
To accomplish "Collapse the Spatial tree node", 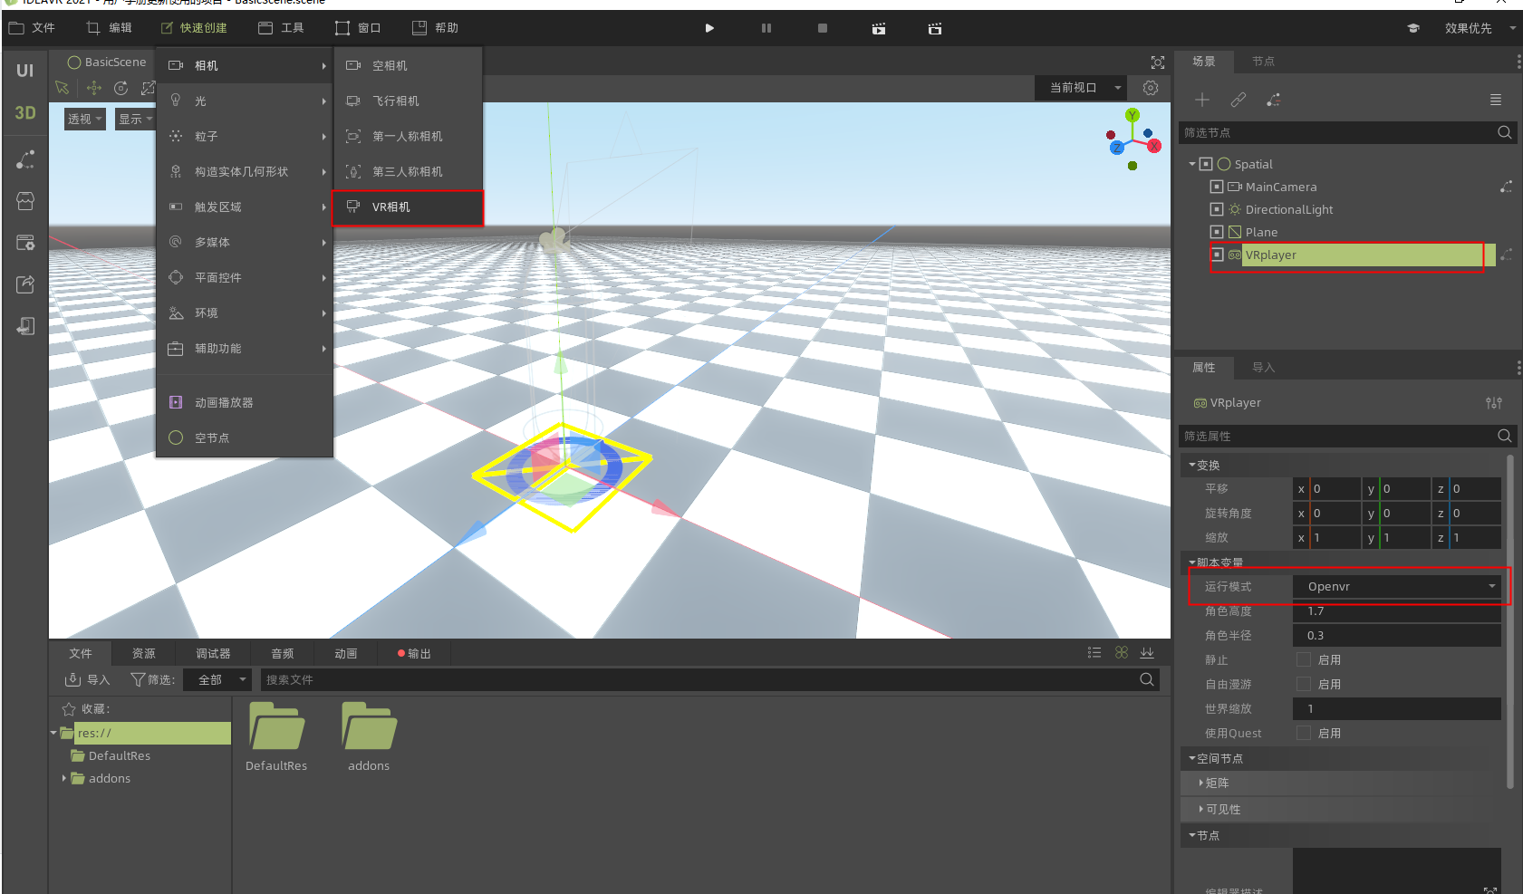I will pyautogui.click(x=1192, y=164).
